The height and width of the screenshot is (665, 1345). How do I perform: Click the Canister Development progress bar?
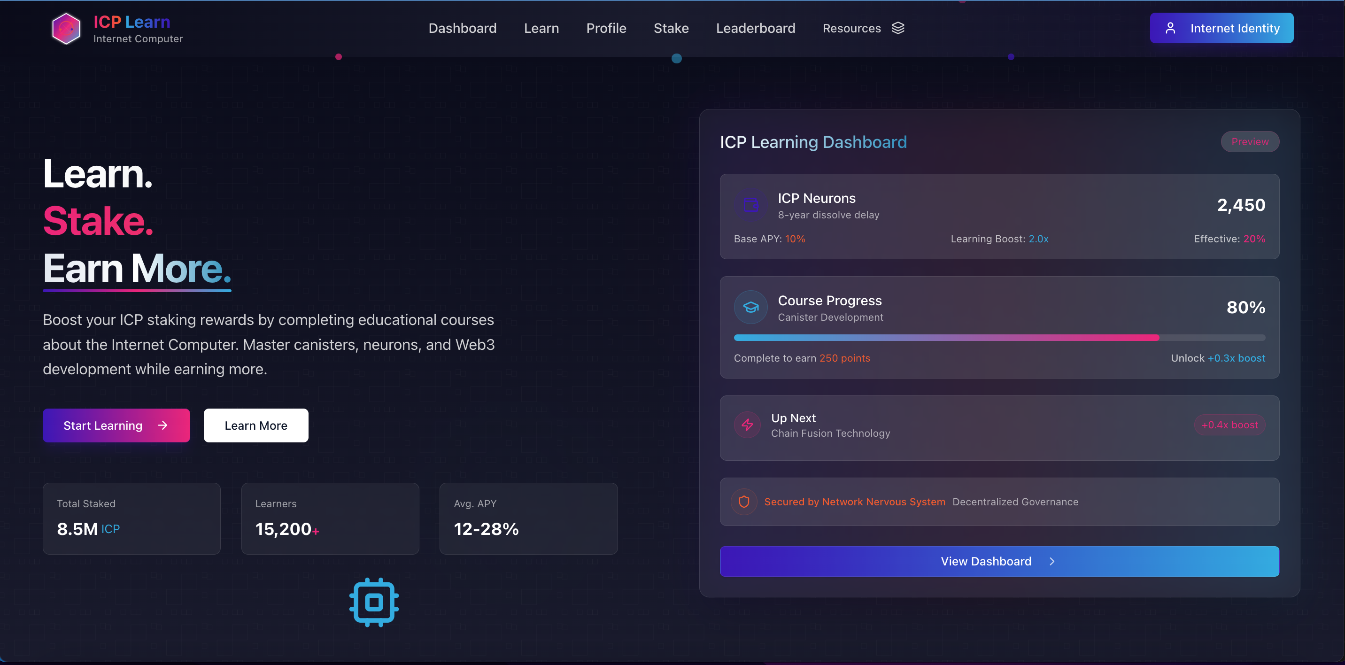coord(999,338)
